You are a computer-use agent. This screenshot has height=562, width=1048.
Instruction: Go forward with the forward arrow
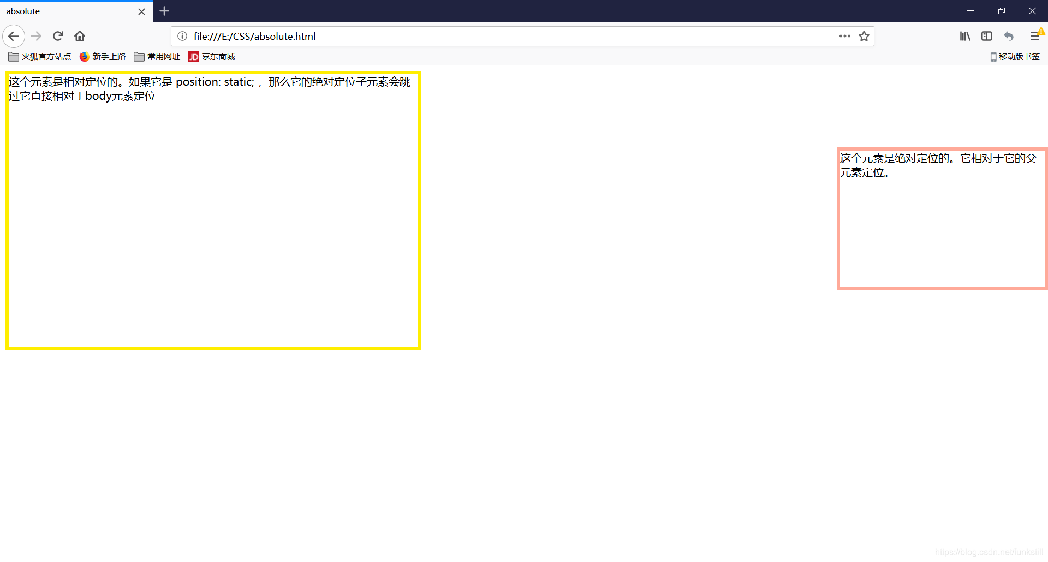(x=36, y=37)
